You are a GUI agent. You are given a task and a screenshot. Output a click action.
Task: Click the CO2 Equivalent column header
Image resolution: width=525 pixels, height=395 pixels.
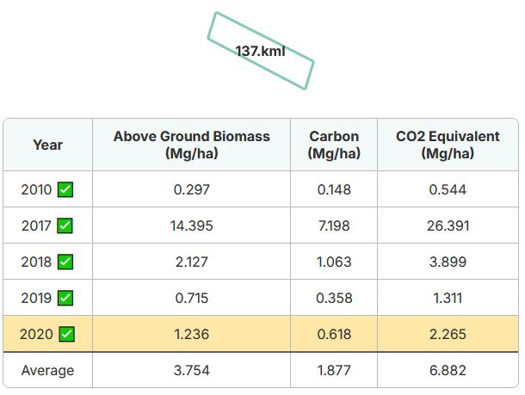(x=448, y=145)
